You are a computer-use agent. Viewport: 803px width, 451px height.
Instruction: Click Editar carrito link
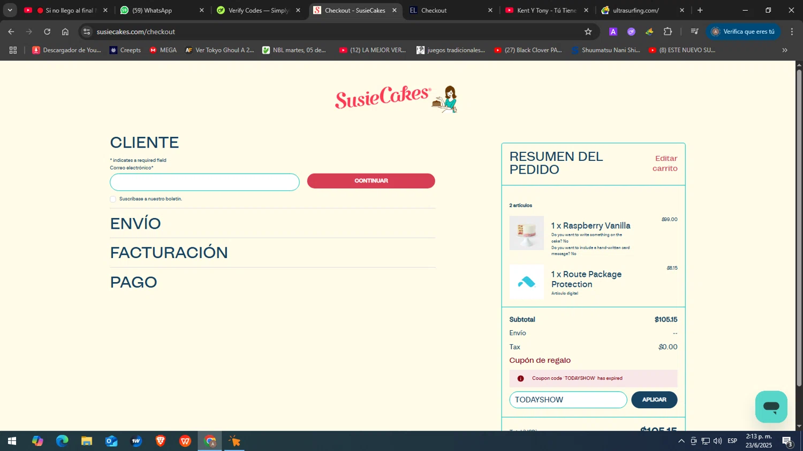pos(665,164)
